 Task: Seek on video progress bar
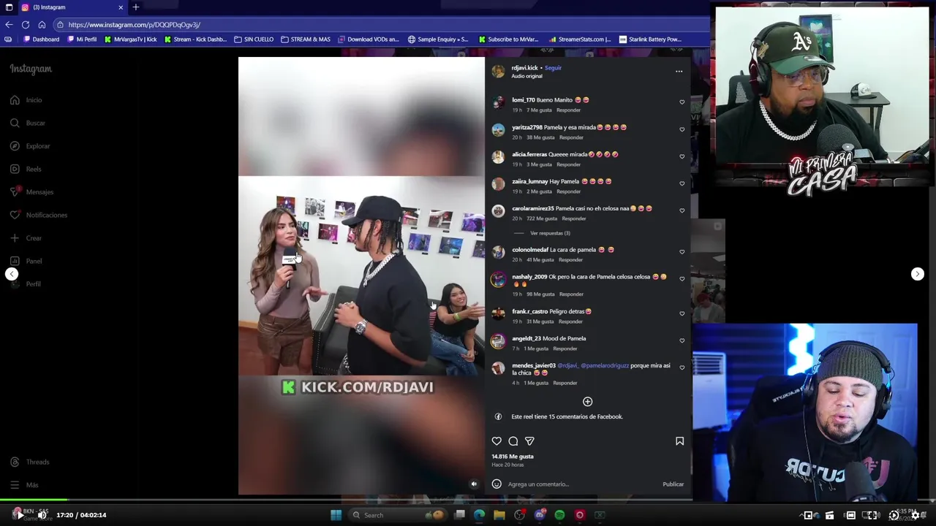pos(468,500)
